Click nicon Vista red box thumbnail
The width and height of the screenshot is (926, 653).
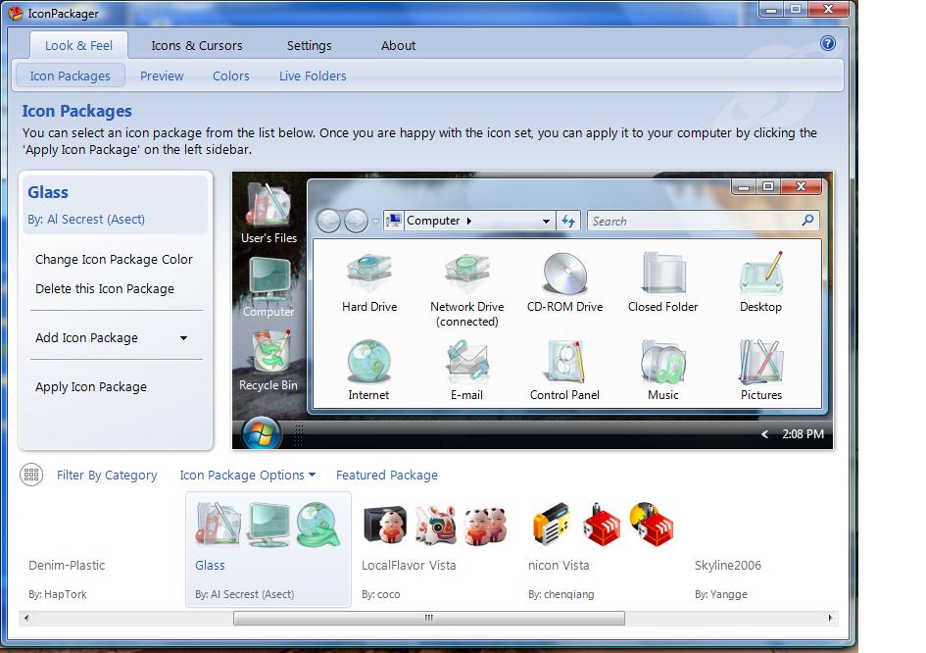602,525
